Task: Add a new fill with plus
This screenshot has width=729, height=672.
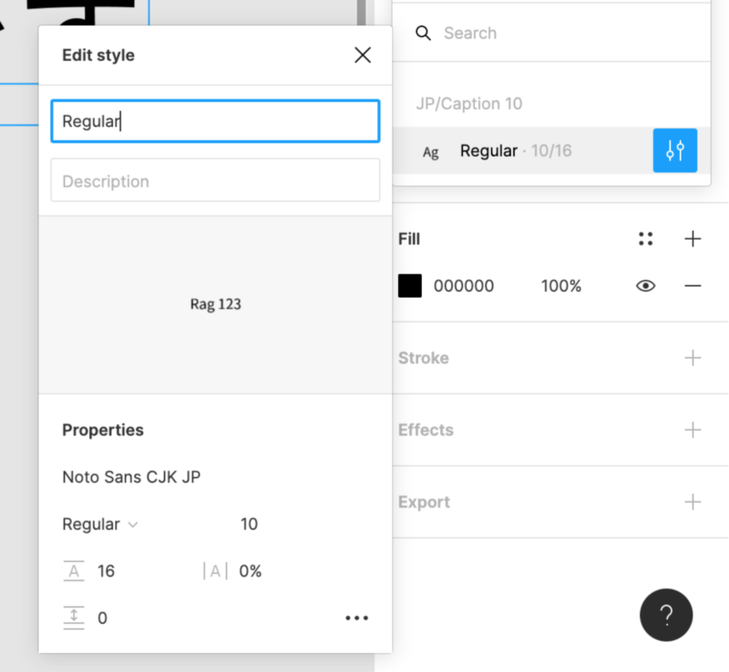Action: (x=693, y=239)
